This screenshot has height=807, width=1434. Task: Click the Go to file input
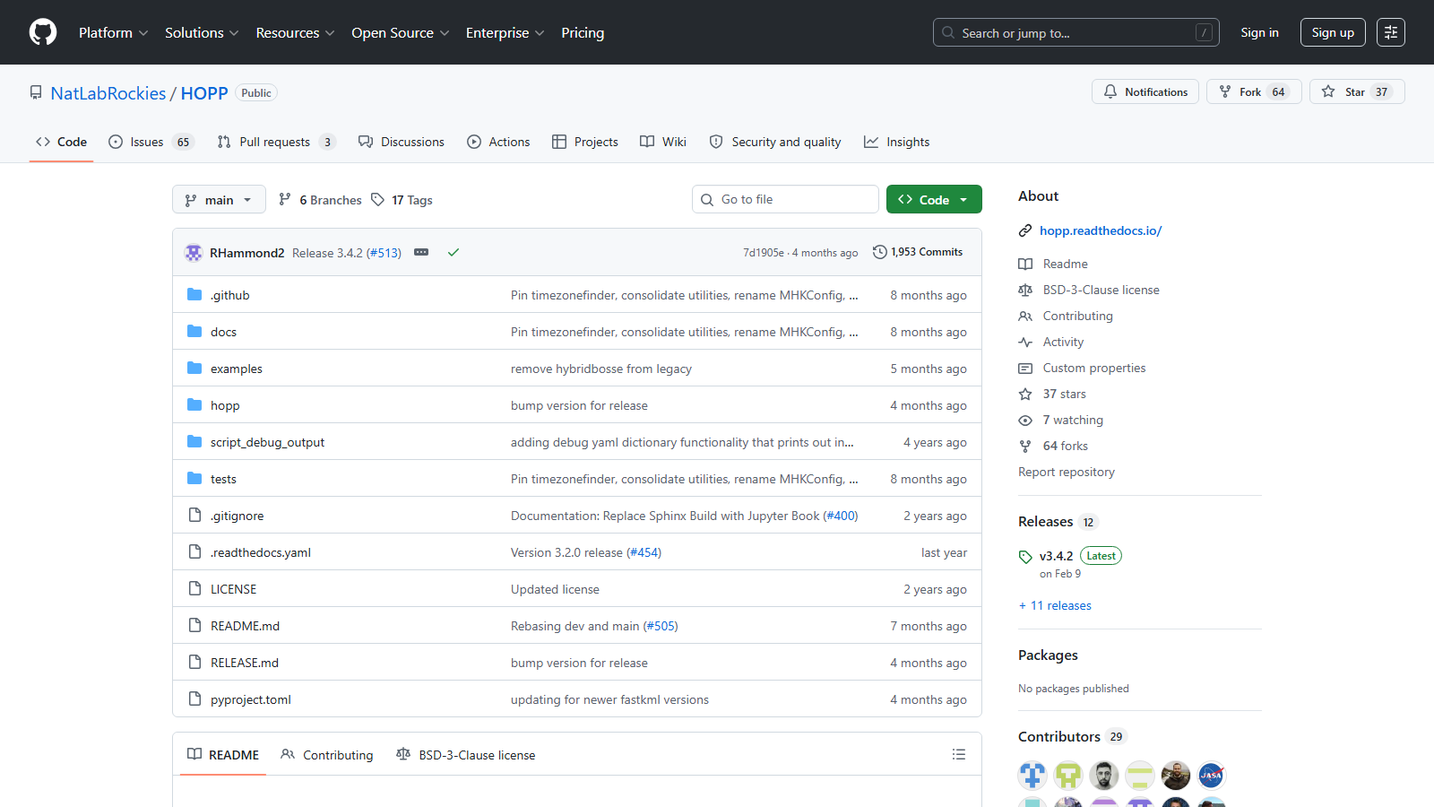785,199
